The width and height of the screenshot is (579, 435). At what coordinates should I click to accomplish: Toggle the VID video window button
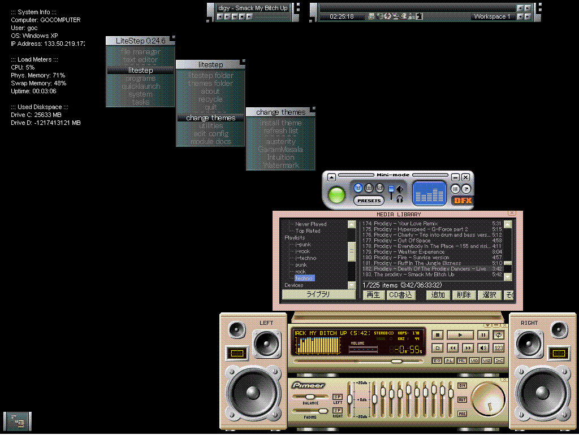[474, 360]
